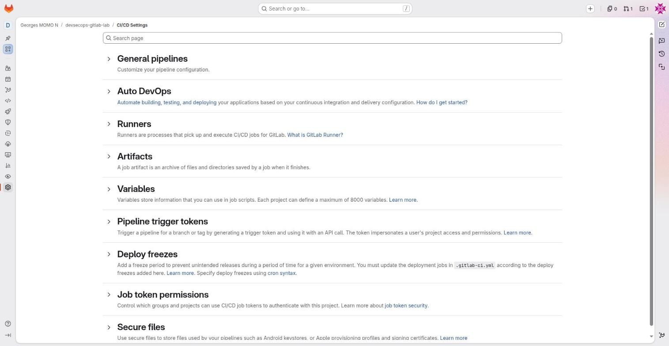669x346 pixels.
Task: Open the Secure shield icon in sidebar
Action: (8, 122)
